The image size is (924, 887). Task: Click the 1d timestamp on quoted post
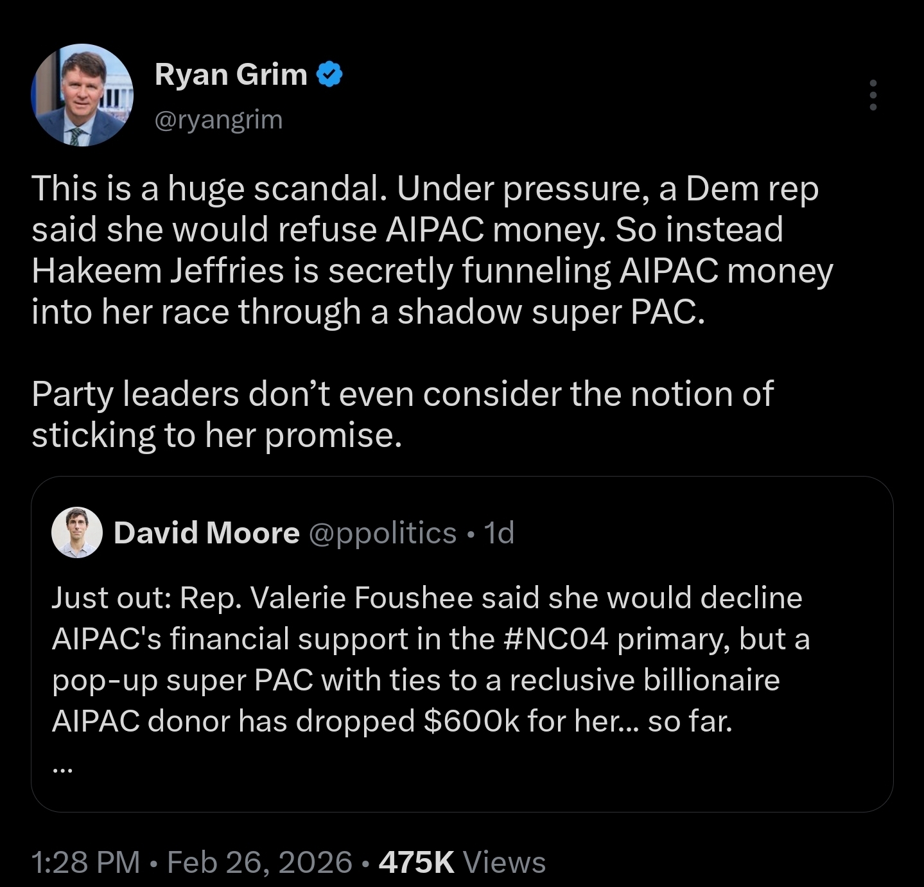pyautogui.click(x=500, y=533)
